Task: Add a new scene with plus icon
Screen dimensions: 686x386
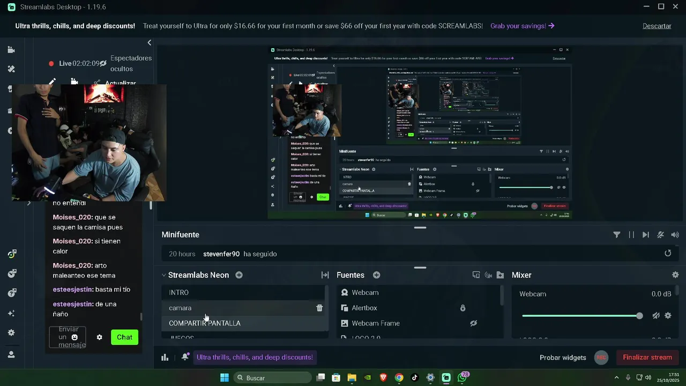Action: coord(239,275)
